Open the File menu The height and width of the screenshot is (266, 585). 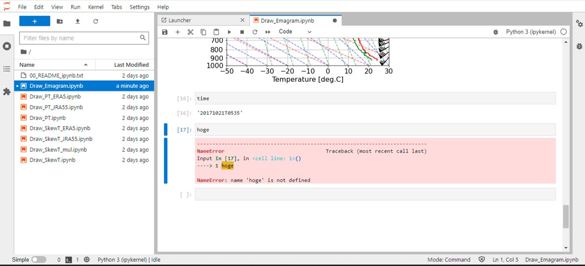coord(22,7)
